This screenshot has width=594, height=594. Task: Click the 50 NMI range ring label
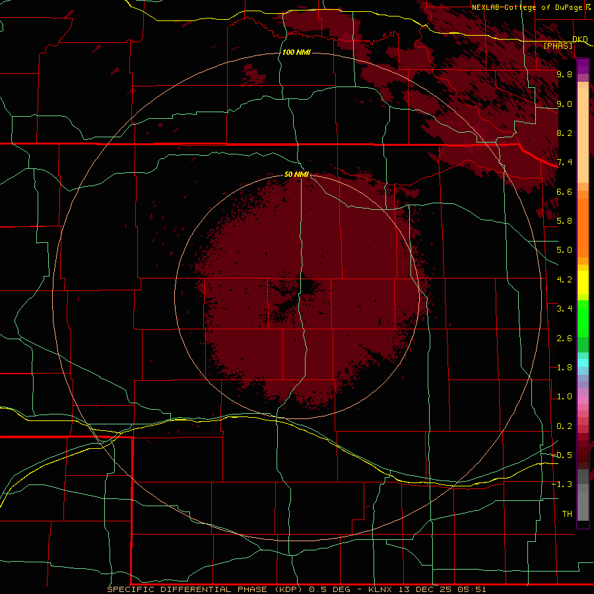(x=296, y=174)
